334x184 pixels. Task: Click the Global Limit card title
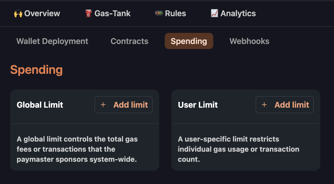click(40, 105)
